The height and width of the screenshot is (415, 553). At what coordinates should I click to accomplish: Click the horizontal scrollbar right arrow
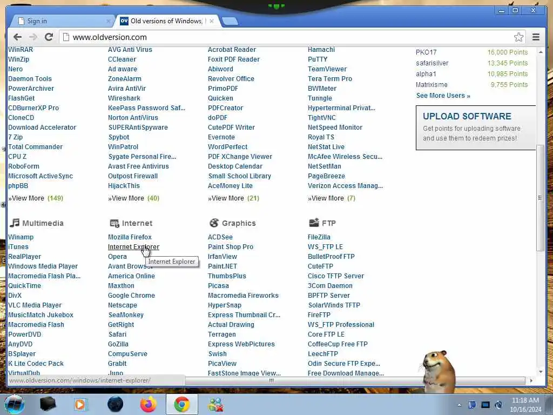[x=531, y=380]
